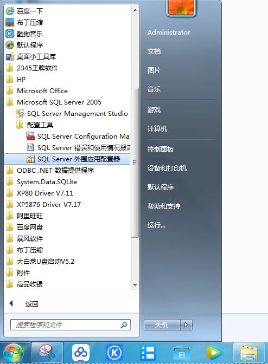Viewport: 268px width, 364px height.
Task: Go back with 返回 link
Action: 32,304
